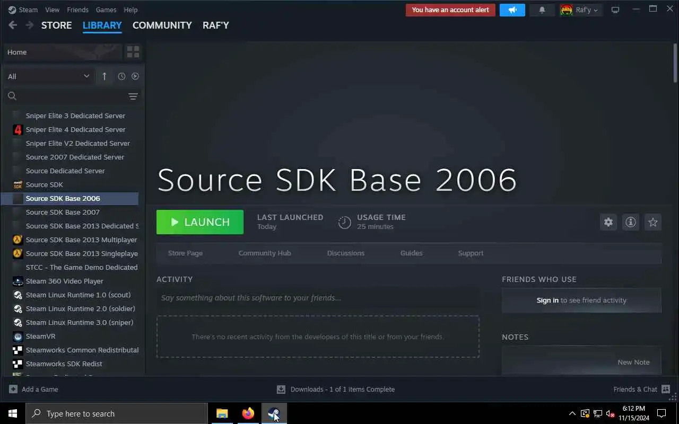
Task: Click the muted volume tray icon
Action: coord(610,413)
